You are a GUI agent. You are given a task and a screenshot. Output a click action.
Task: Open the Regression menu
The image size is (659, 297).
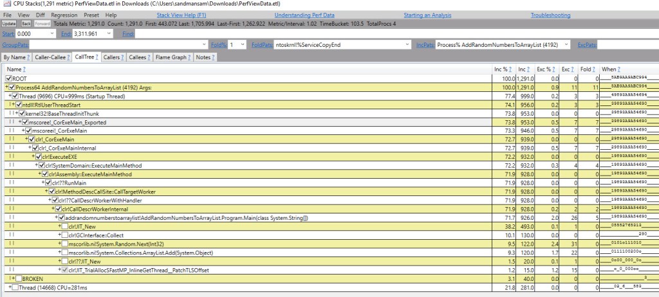pyautogui.click(x=64, y=14)
